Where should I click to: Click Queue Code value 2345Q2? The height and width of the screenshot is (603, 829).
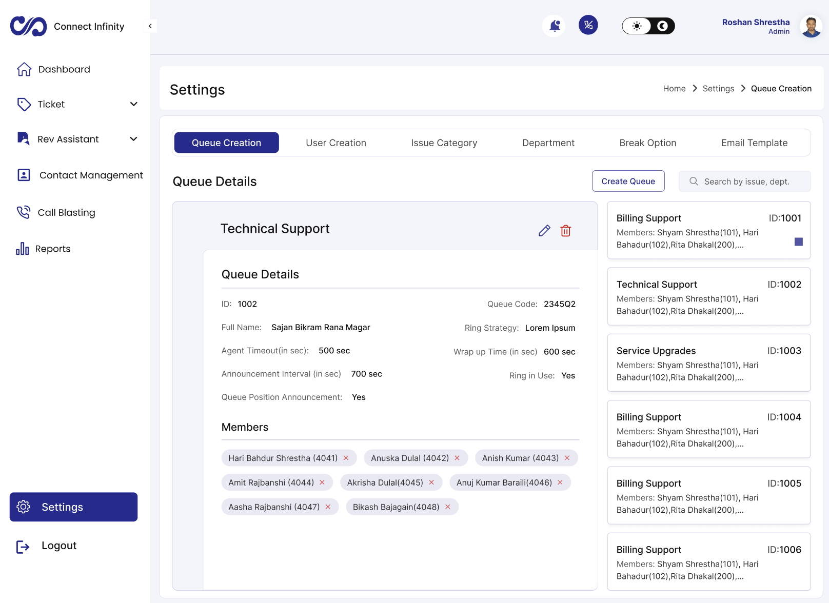[x=560, y=304]
